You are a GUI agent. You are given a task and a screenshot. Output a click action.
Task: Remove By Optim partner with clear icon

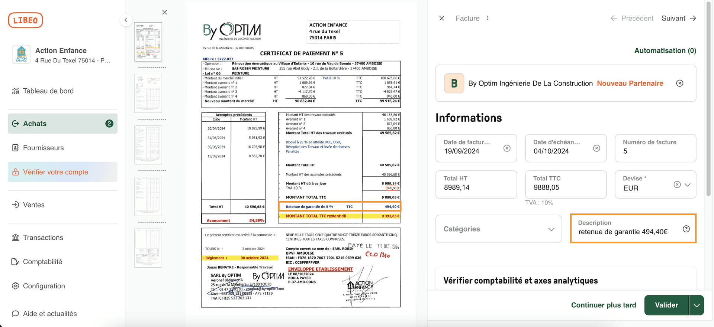(x=680, y=84)
